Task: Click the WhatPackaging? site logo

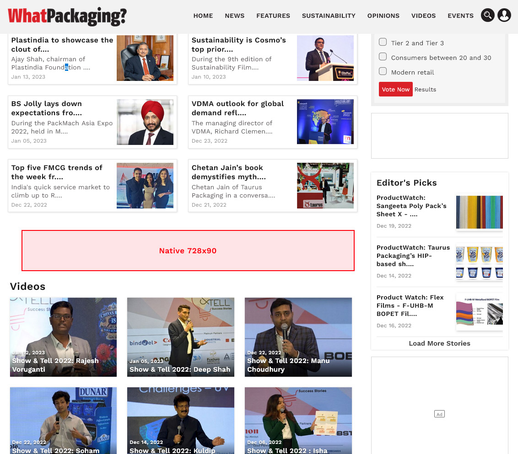Action: pos(67,16)
